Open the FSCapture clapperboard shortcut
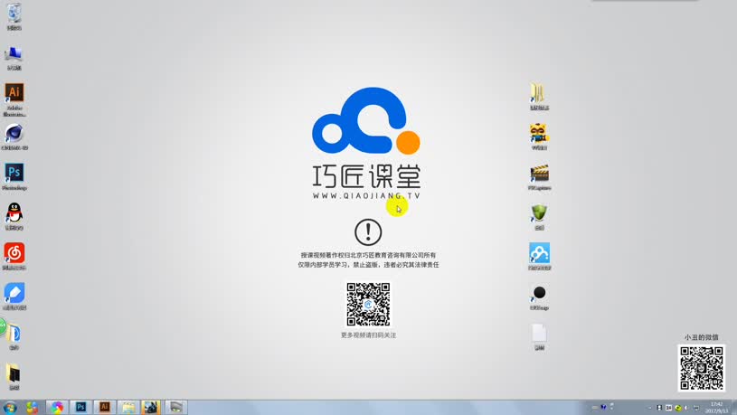This screenshot has width=737, height=415. coord(539,176)
